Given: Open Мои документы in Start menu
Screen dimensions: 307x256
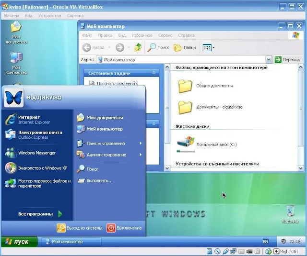Looking at the screenshot, I should click(x=100, y=118).
